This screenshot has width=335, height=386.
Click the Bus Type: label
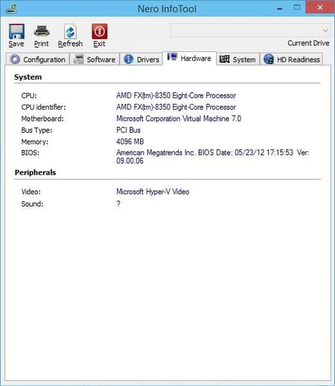coord(37,130)
